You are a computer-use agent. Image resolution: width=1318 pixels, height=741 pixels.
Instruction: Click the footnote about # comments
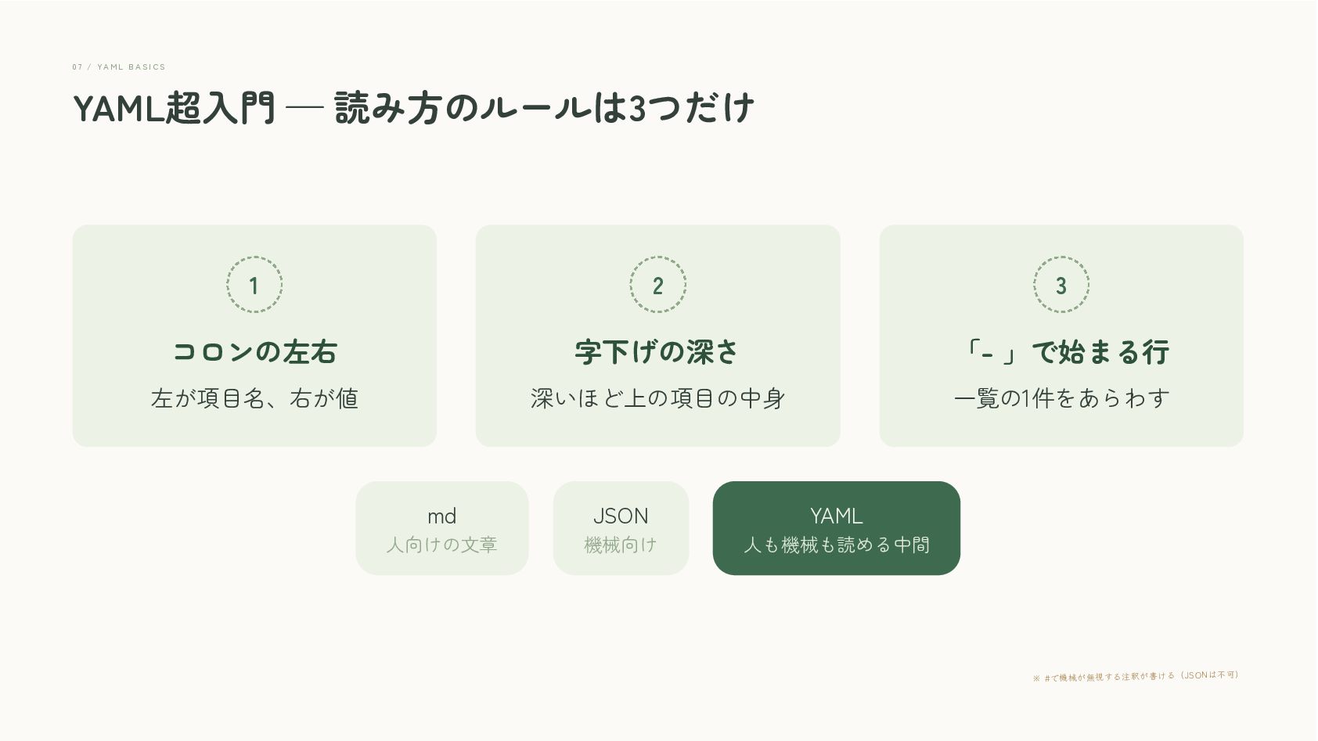1136,676
